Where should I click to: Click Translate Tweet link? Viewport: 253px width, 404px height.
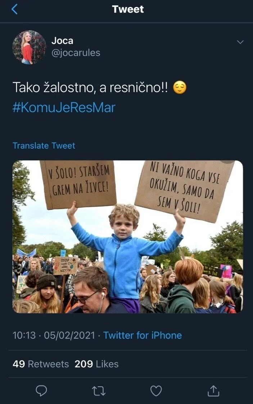tap(44, 145)
